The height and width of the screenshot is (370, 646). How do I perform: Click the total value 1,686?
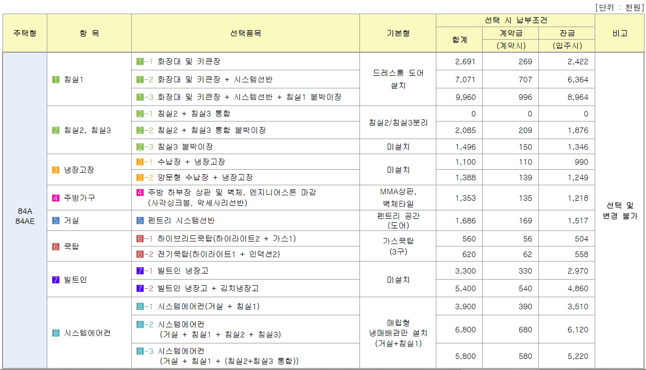(x=465, y=220)
